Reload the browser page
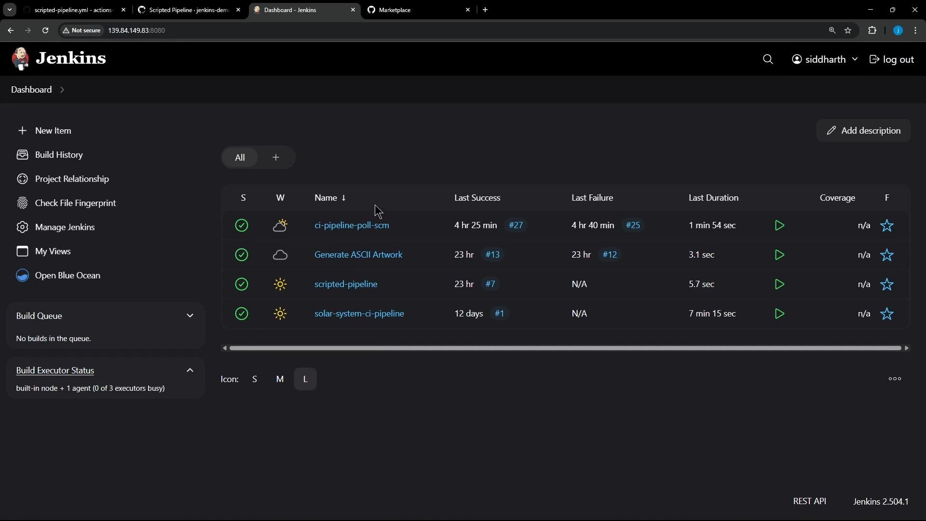 (x=45, y=30)
